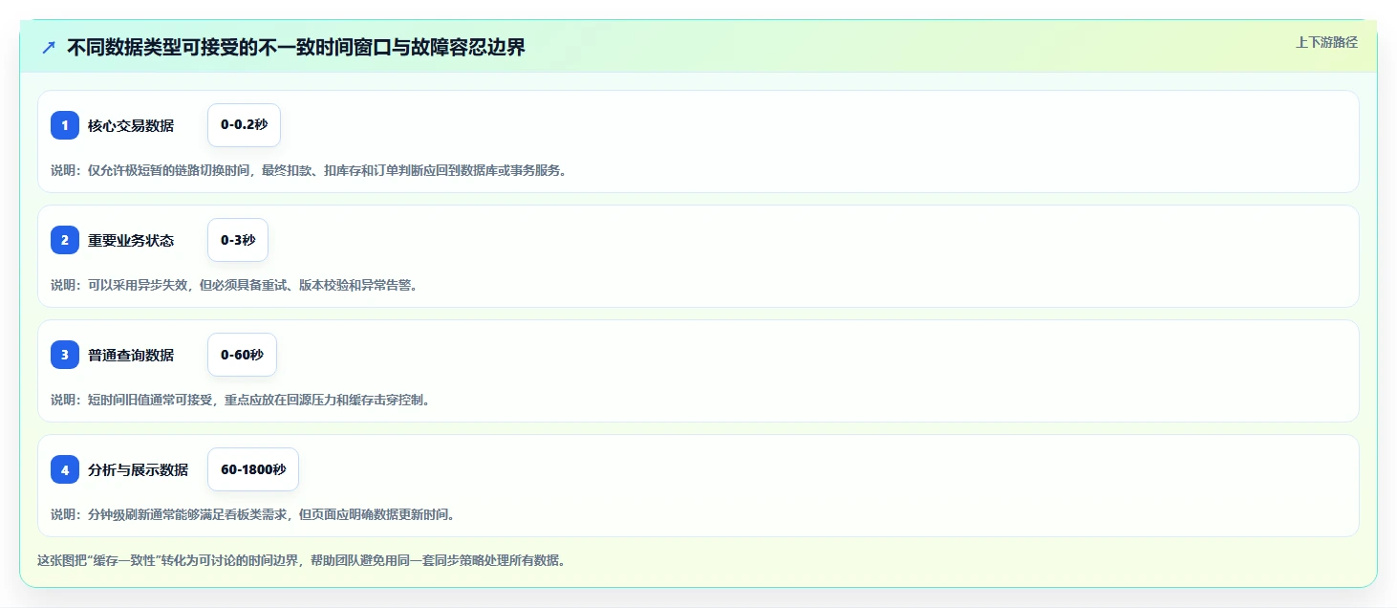This screenshot has width=1397, height=608.
Task: Click the 重要业务状态 row label
Action: click(x=131, y=240)
